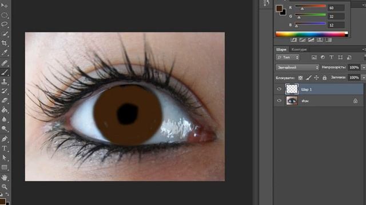Select the Elliptical Marquee tool
The width and height of the screenshot is (366, 205).
point(4,15)
